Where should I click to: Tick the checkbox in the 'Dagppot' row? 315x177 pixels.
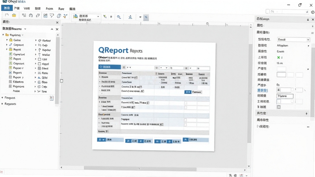185,120
